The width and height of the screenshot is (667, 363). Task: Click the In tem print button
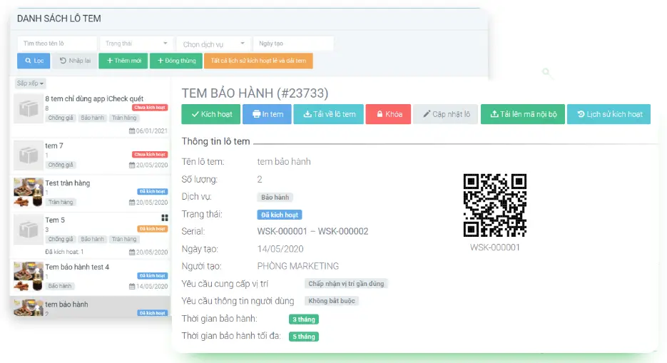click(268, 114)
